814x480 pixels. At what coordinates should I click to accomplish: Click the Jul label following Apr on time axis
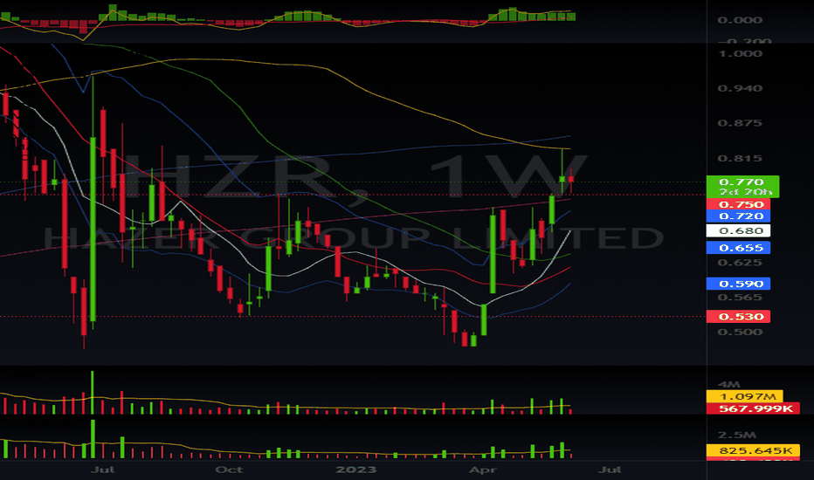[610, 470]
